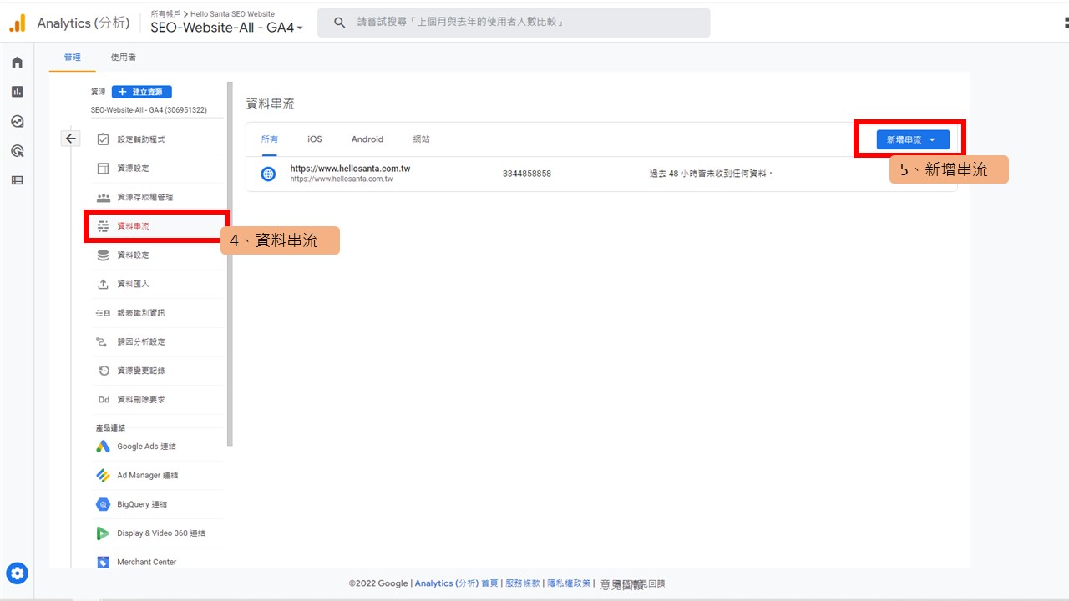Click the 資料匯入 upload icon

[103, 284]
